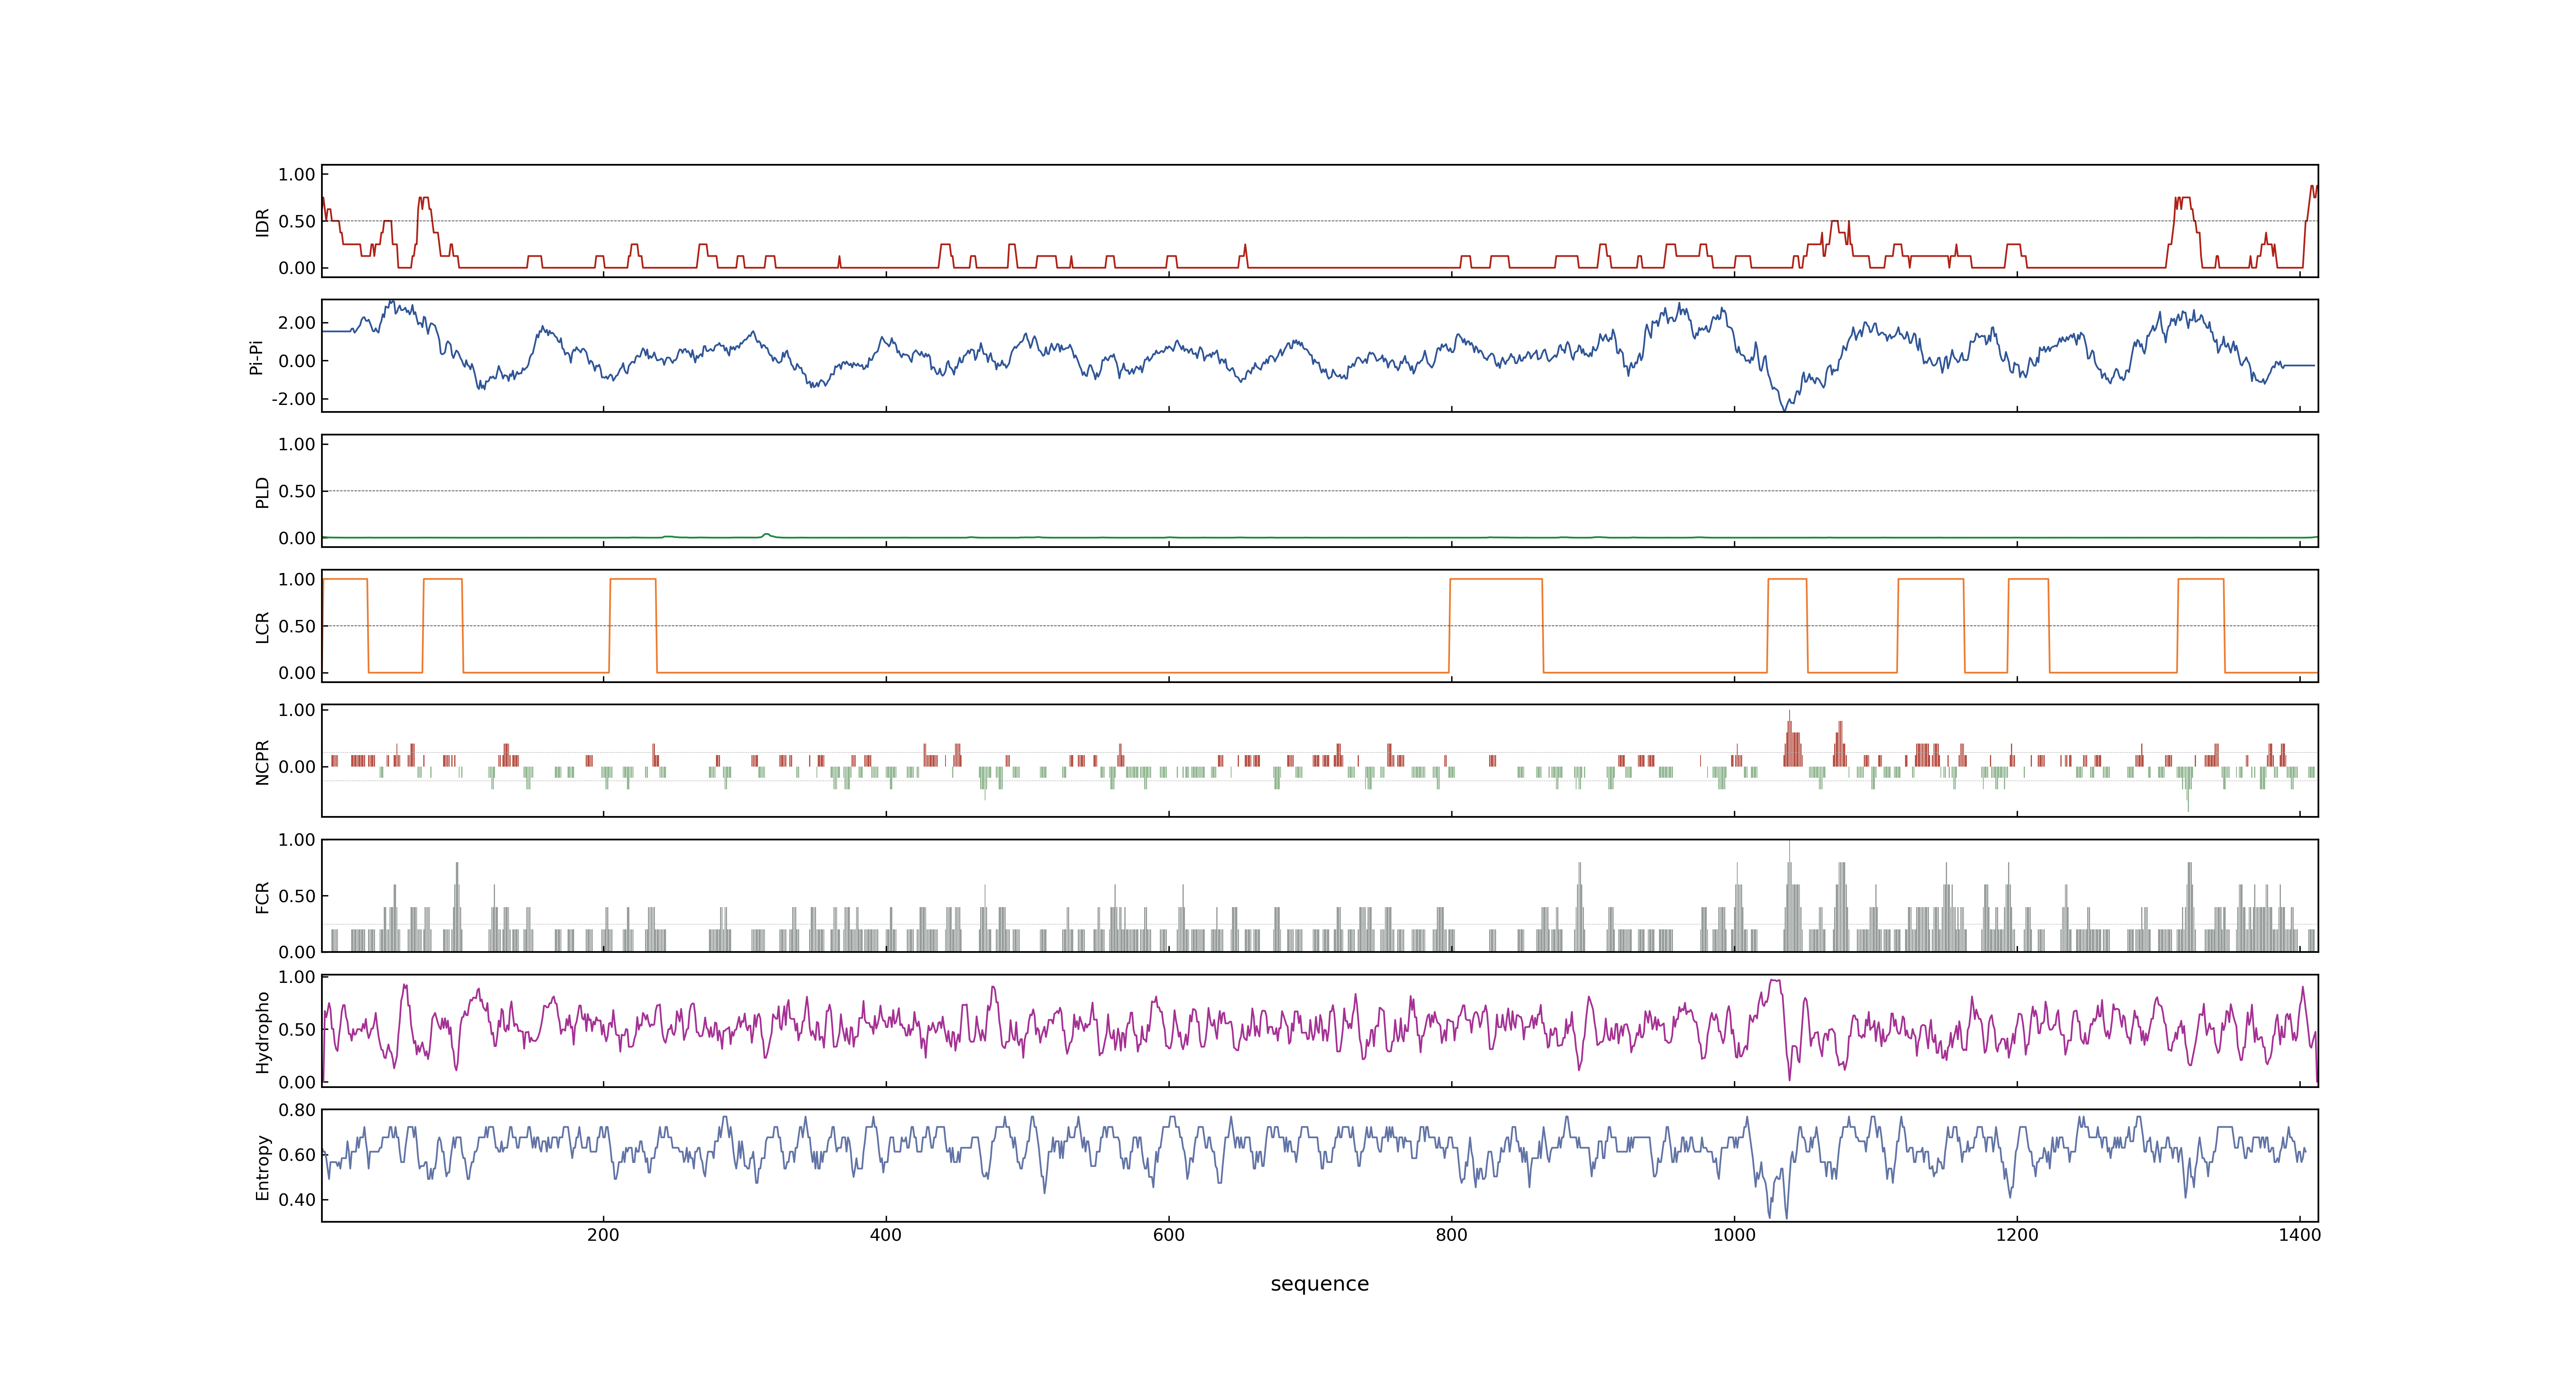Click the 2.00 tick of Pi-Pi panel

(297, 323)
